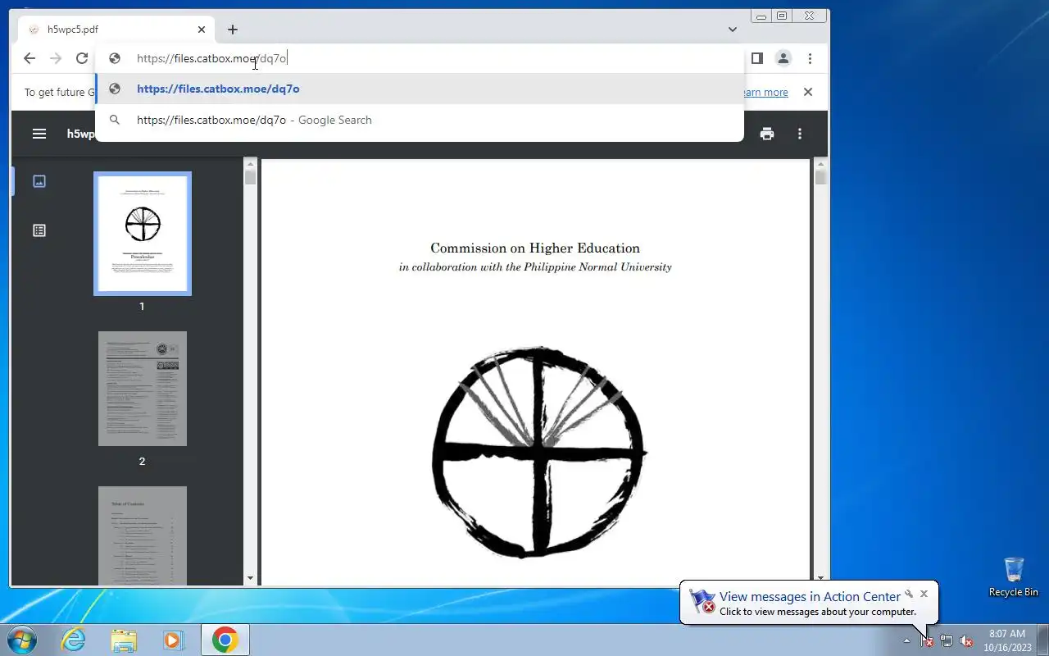This screenshot has width=1049, height=656.
Task: Select the h5wpc5.pdf tab
Action: click(117, 30)
